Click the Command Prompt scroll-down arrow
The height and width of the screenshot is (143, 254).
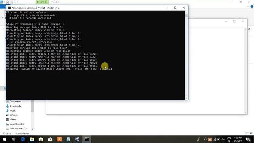pyautogui.click(x=186, y=99)
